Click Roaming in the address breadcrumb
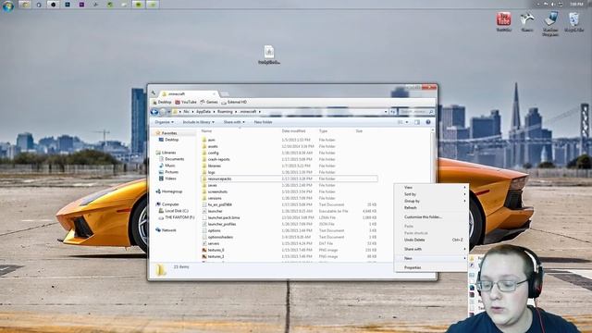 pyautogui.click(x=225, y=112)
